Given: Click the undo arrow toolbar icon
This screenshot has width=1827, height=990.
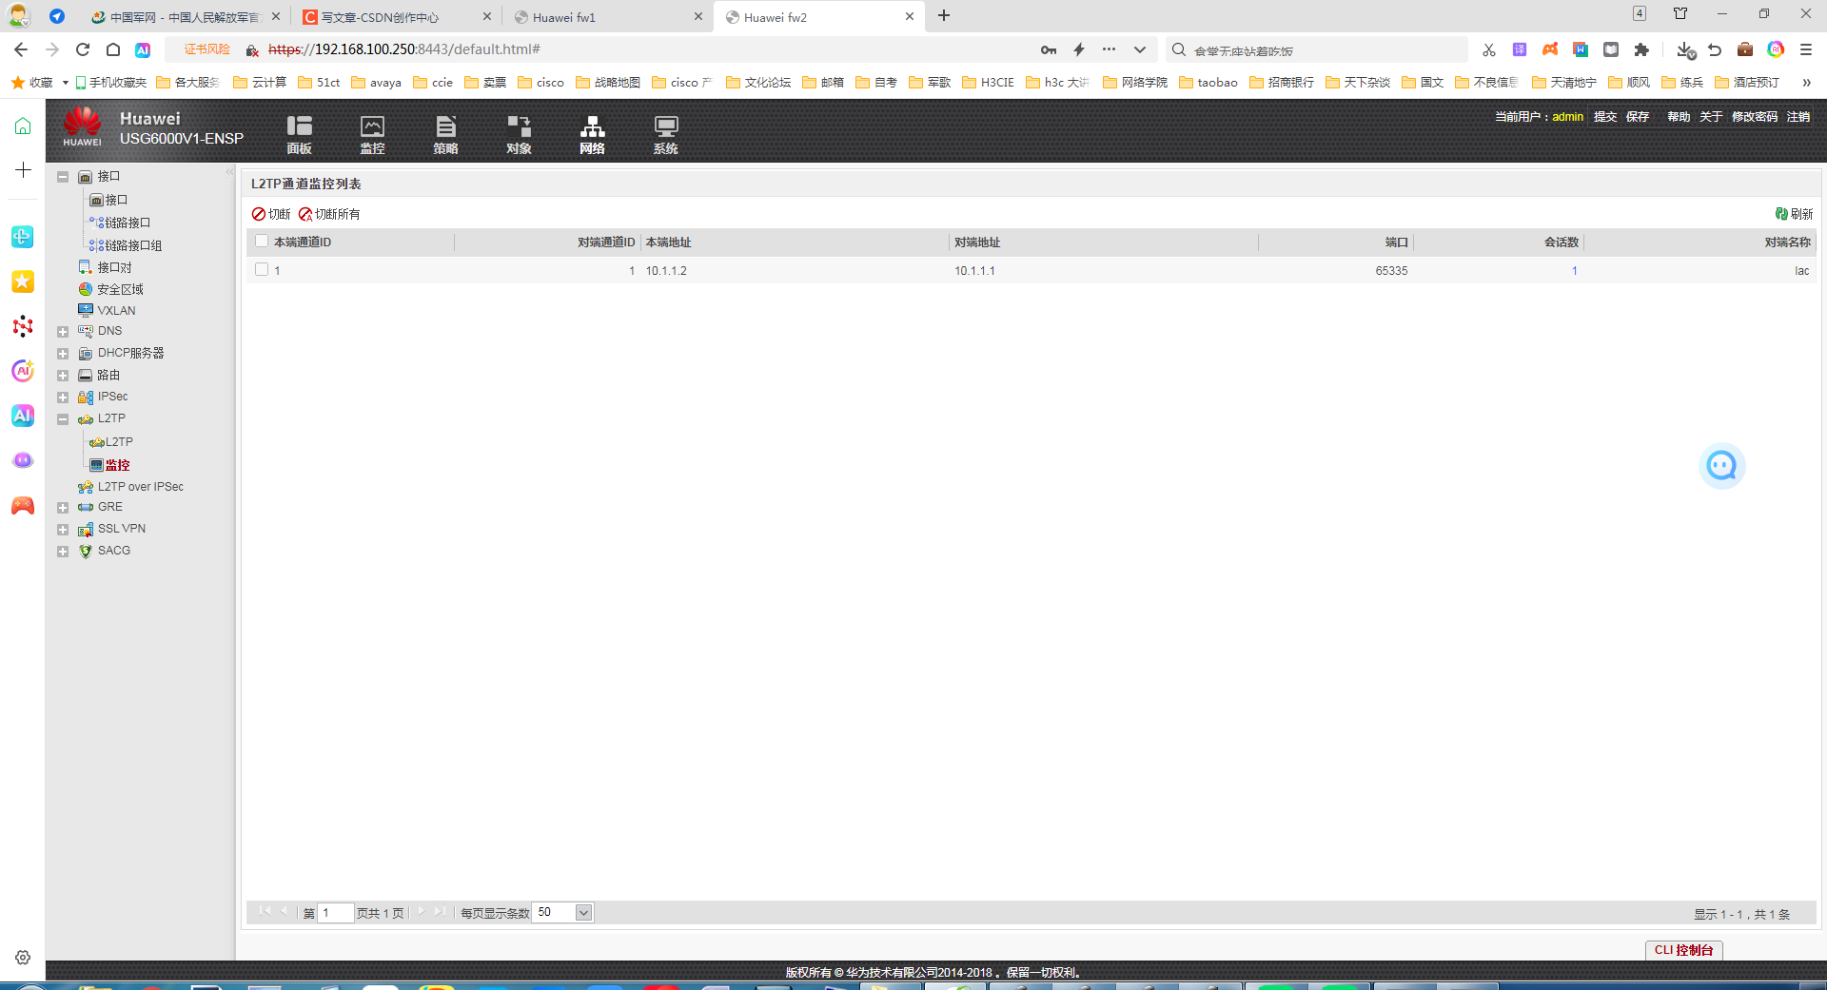Looking at the screenshot, I should 1715,49.
